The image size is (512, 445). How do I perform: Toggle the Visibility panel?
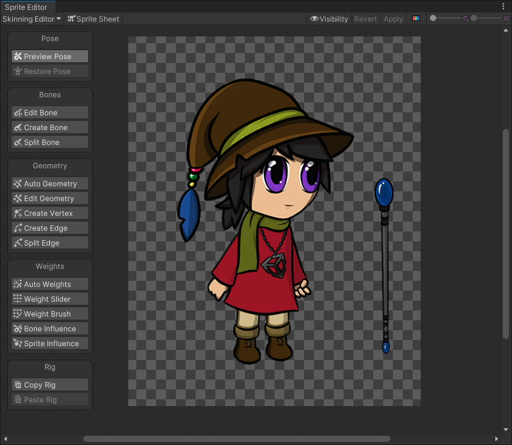click(329, 19)
